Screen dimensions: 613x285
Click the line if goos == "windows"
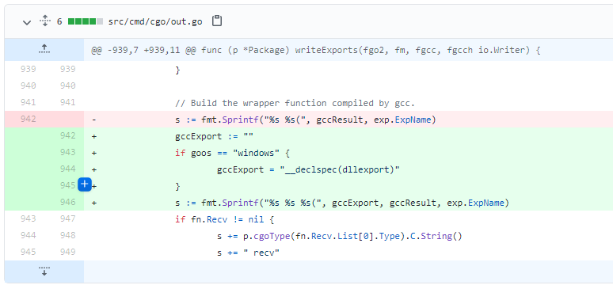coord(232,153)
